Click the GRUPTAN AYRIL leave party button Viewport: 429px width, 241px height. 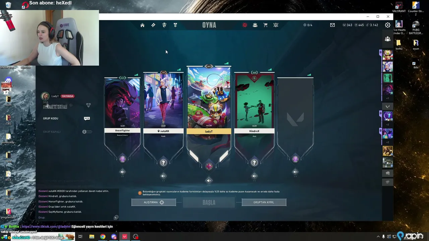pos(264,202)
